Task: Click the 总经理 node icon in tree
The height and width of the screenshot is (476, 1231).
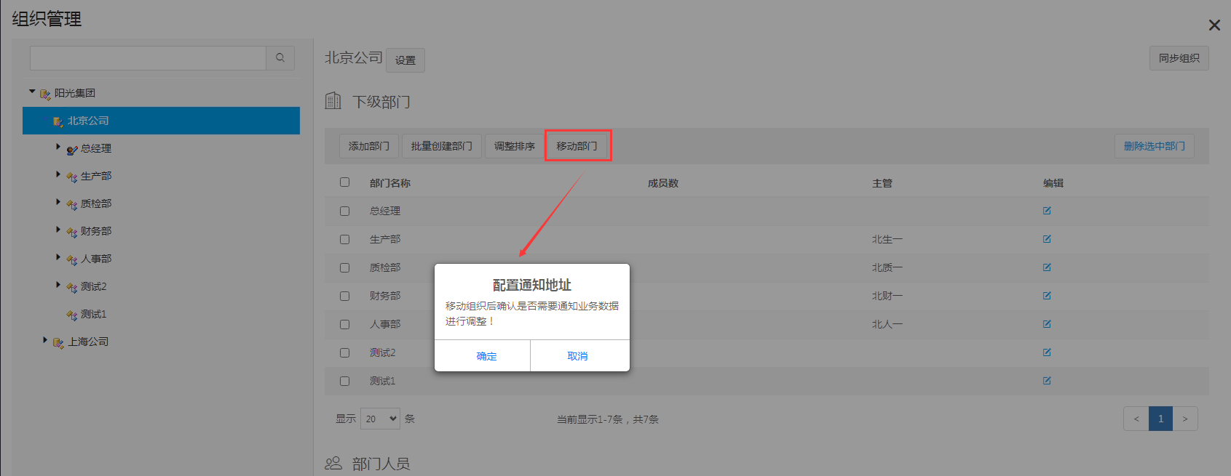Action: coord(71,149)
